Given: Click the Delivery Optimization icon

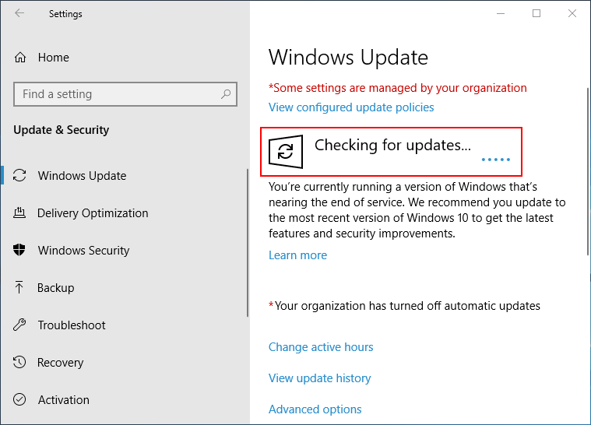Looking at the screenshot, I should pyautogui.click(x=21, y=213).
